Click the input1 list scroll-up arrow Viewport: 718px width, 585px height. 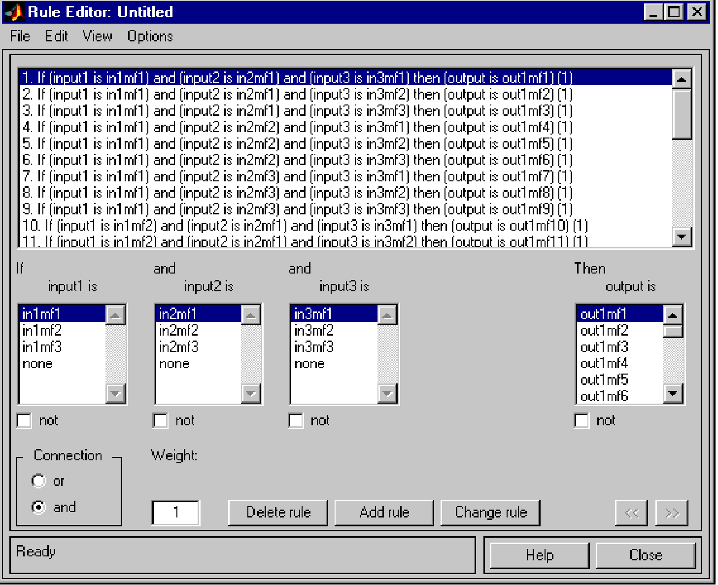coord(115,315)
